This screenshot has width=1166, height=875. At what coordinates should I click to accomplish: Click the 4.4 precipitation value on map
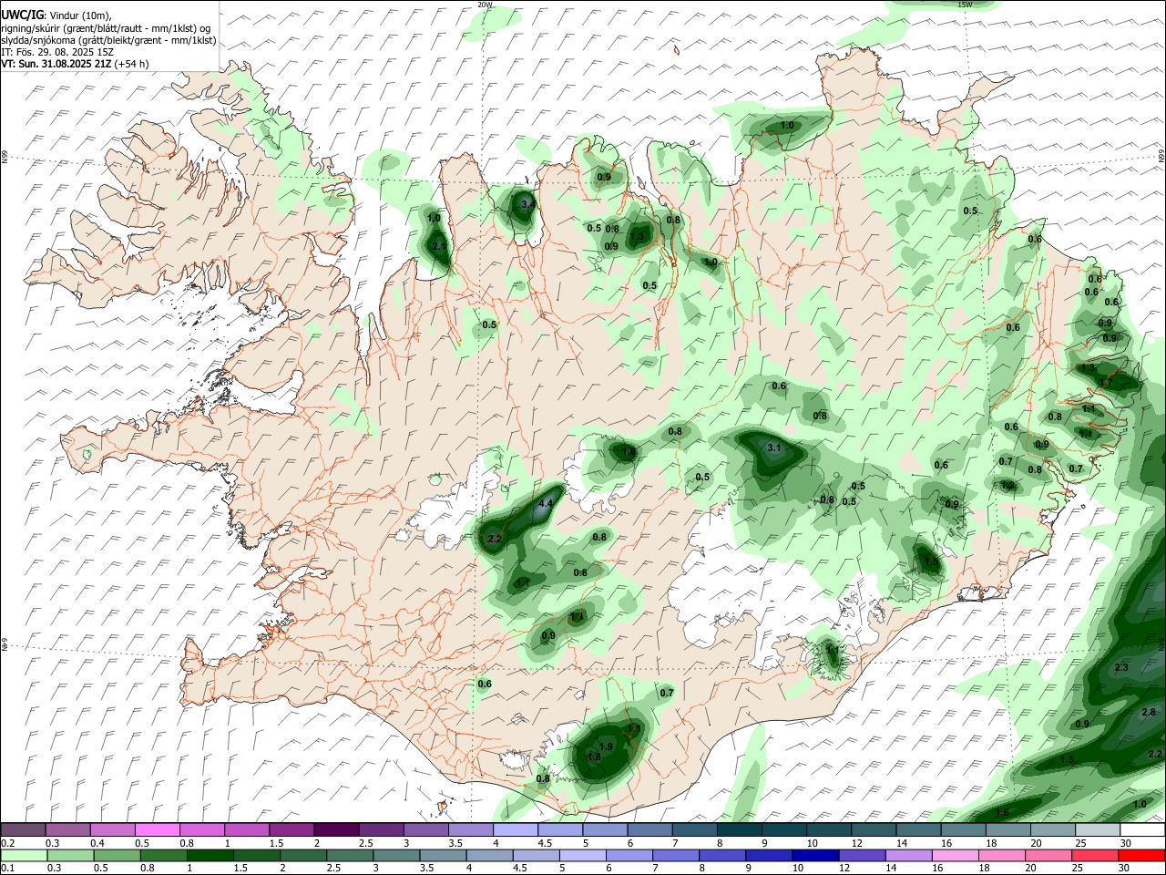tap(547, 503)
